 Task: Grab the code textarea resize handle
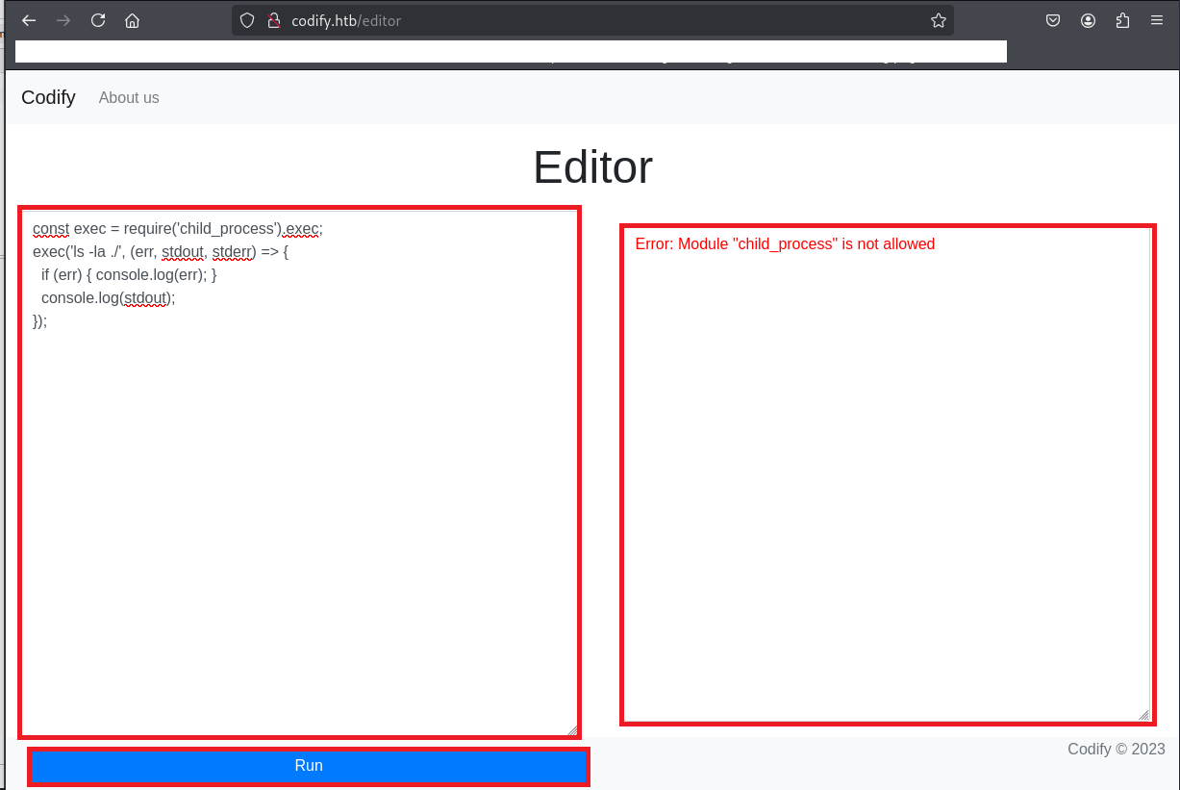[572, 730]
